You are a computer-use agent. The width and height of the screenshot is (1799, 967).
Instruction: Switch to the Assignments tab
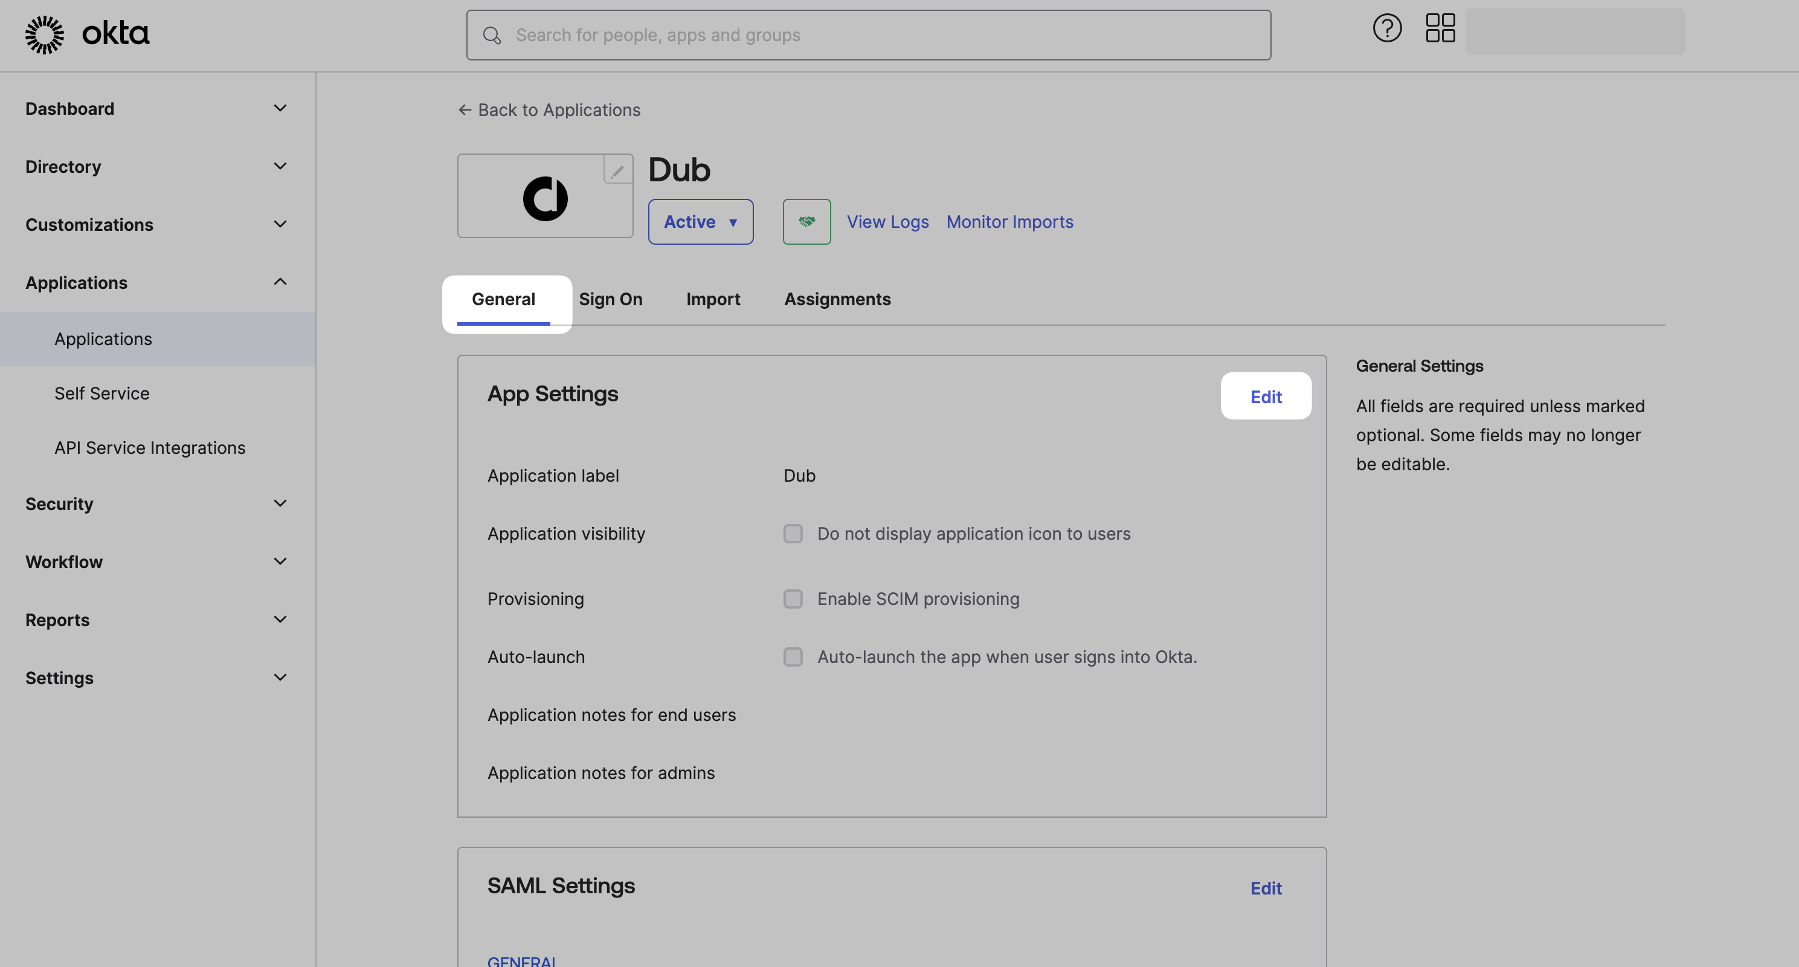pos(837,300)
